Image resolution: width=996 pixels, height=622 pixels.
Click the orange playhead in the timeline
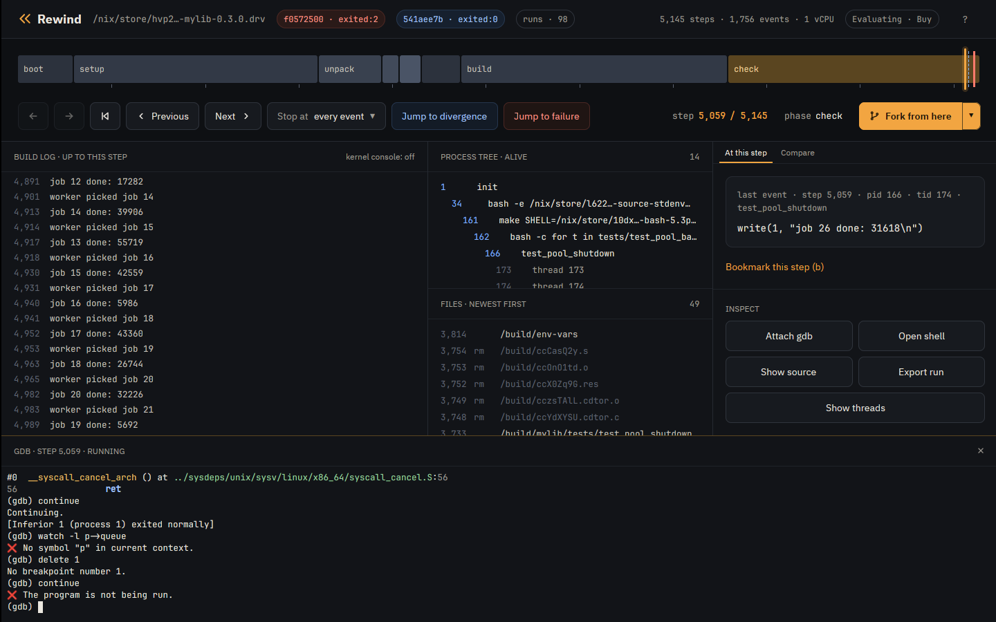pyautogui.click(x=966, y=69)
